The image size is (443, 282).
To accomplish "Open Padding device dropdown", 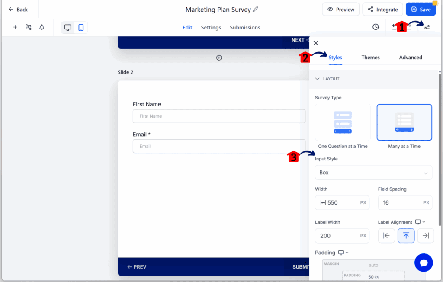I will (343, 253).
